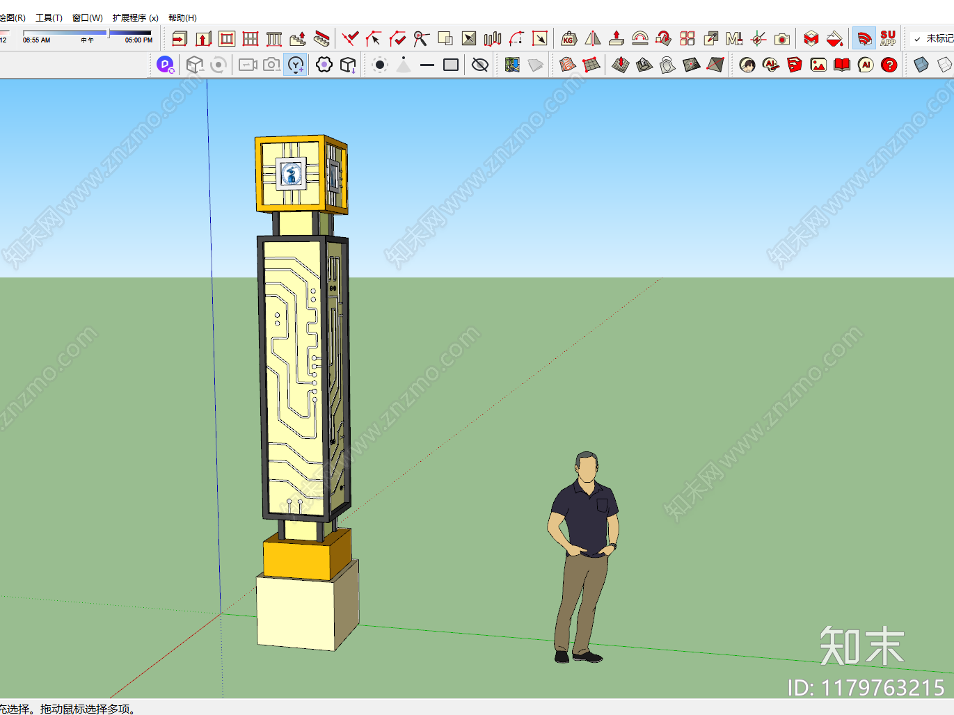Screen dimensions: 954x715
Task: Open the 帮助(H) menu
Action: 182,18
